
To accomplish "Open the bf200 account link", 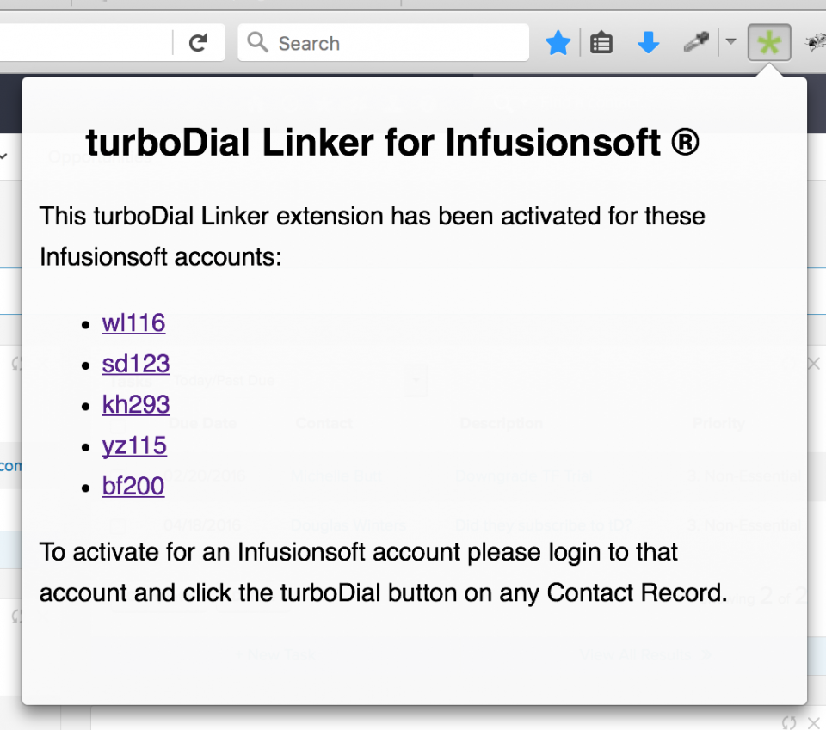I will point(133,486).
